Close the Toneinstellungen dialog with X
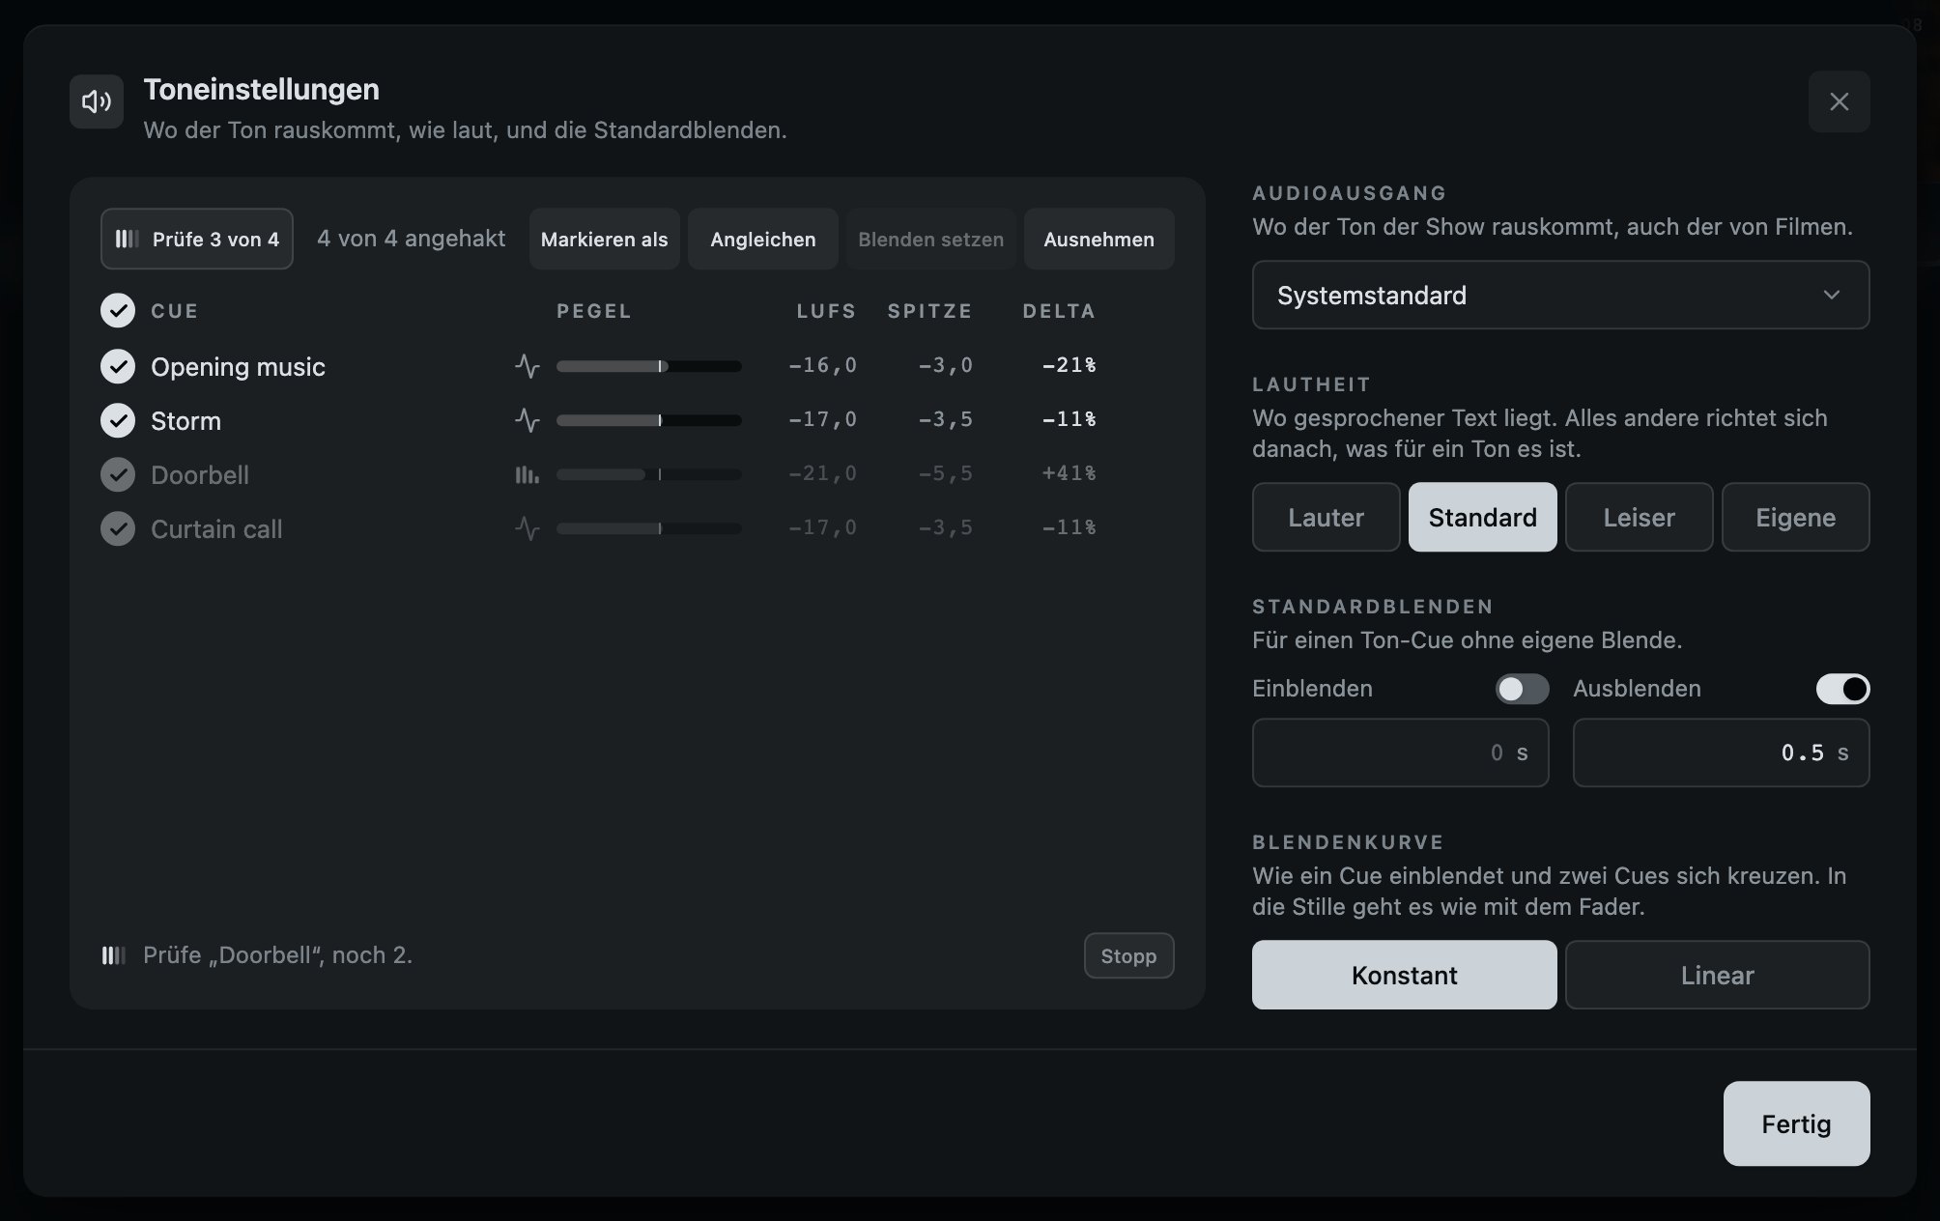 pyautogui.click(x=1839, y=101)
